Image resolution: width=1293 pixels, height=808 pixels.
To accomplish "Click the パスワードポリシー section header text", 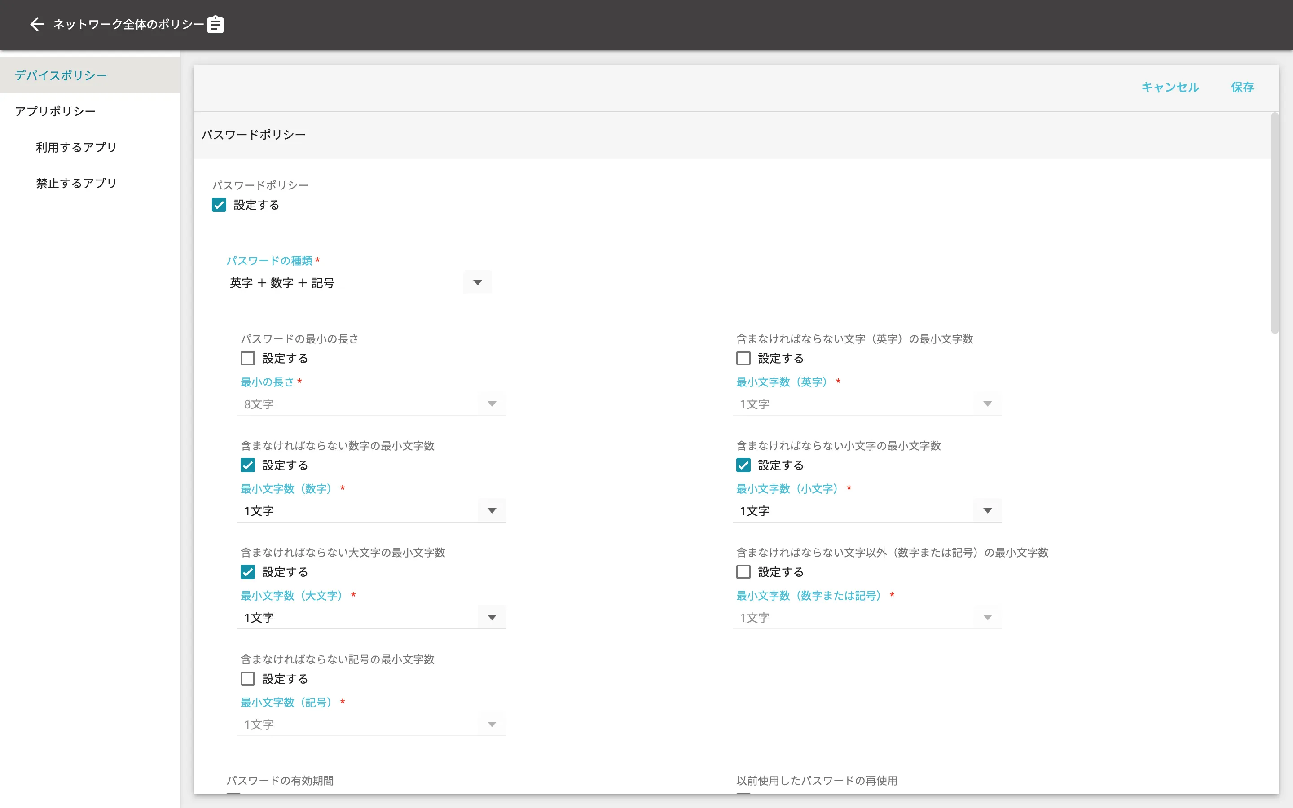I will coord(253,135).
